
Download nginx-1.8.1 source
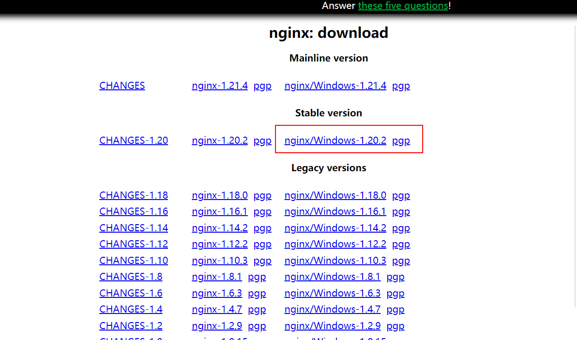pyautogui.click(x=217, y=277)
